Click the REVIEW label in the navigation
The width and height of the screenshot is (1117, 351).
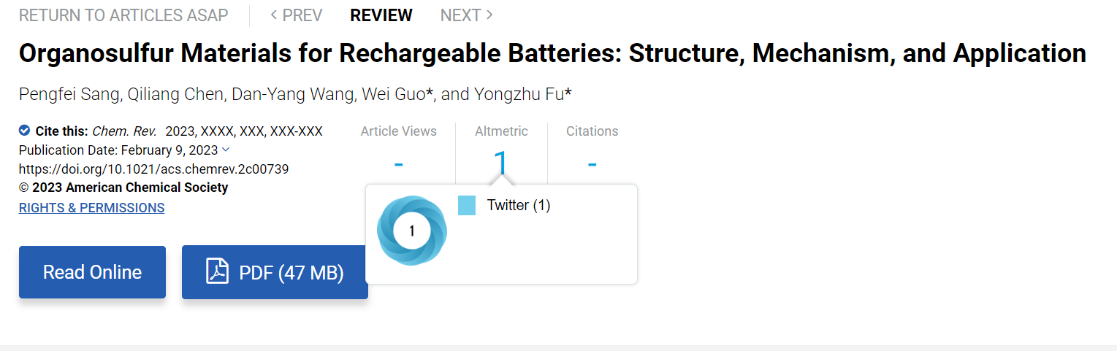point(381,15)
